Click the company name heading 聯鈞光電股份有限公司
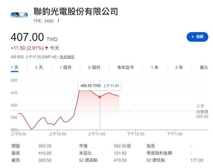The height and width of the screenshot is (168, 213). coord(76,12)
